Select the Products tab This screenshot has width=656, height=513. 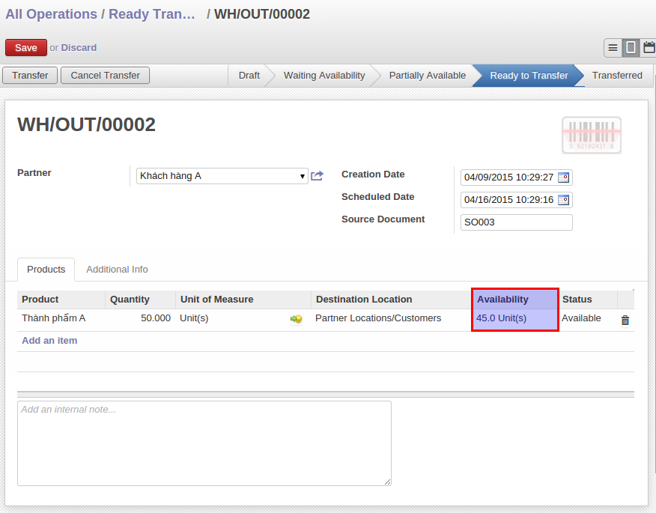46,270
